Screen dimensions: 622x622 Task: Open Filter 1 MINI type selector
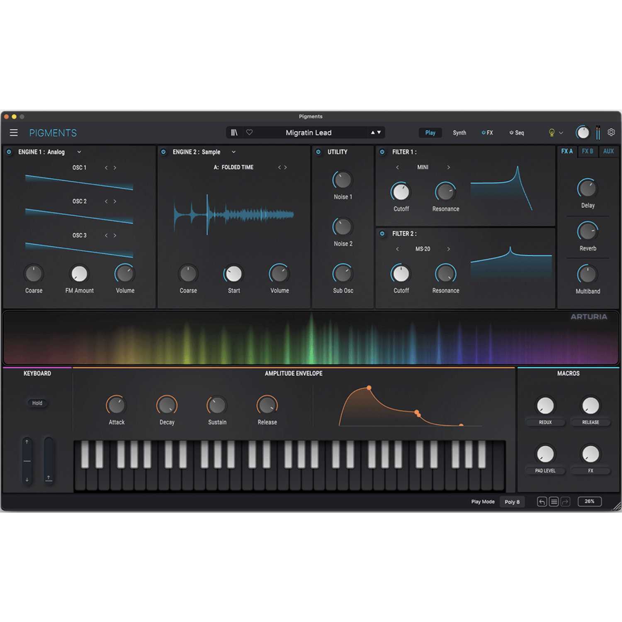coord(423,167)
